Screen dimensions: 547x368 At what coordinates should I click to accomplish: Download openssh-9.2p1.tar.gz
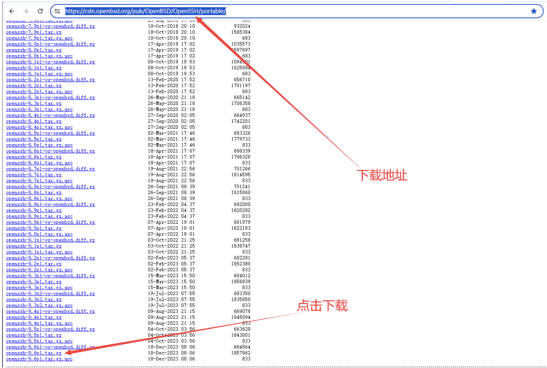[x=34, y=264]
